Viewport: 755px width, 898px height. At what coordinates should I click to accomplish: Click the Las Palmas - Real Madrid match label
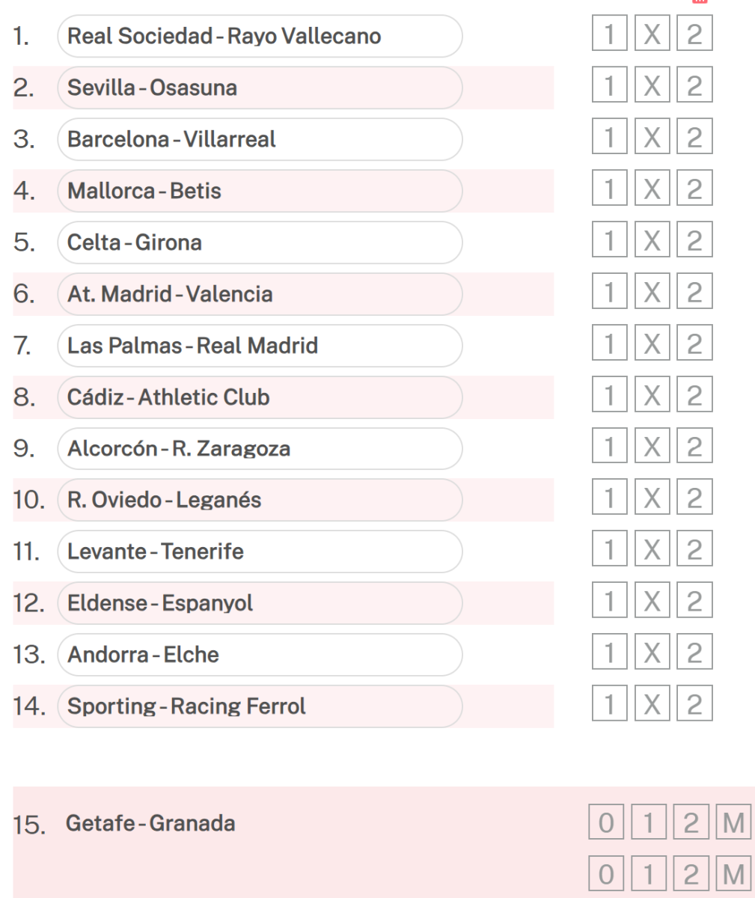click(x=192, y=346)
